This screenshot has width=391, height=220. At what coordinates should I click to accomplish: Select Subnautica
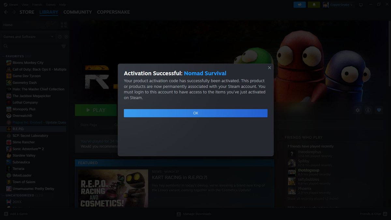tap(21, 162)
